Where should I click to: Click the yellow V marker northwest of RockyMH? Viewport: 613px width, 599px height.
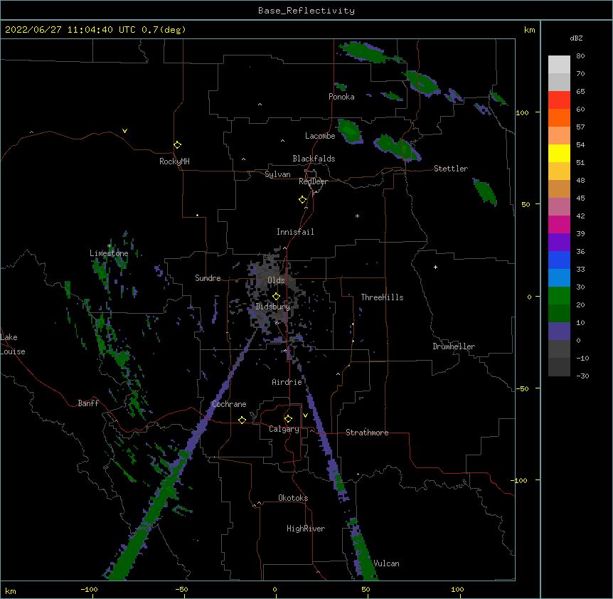124,131
